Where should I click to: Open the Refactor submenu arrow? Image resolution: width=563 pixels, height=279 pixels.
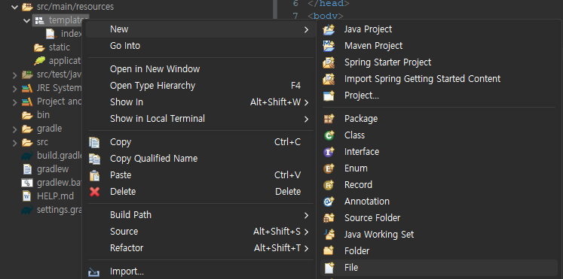(306, 248)
